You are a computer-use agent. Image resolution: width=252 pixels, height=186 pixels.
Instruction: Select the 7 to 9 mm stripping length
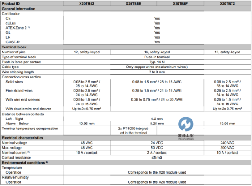tap(157, 72)
